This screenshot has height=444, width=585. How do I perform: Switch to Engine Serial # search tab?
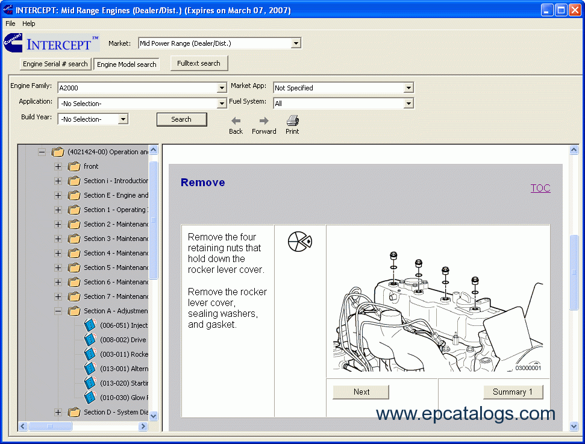[55, 64]
